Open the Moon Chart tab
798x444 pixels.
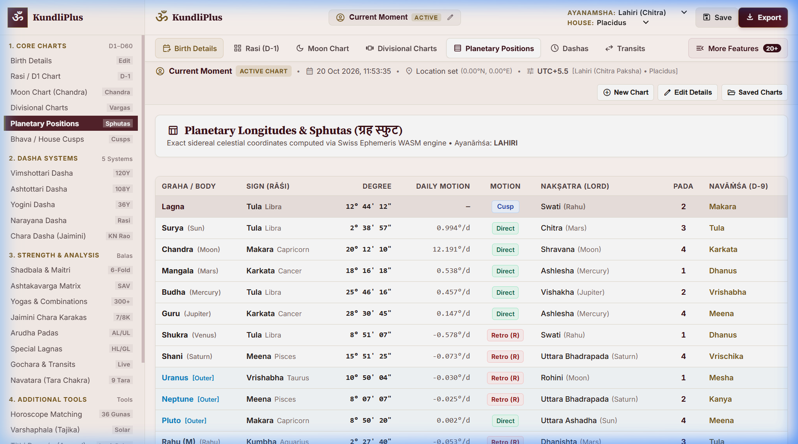pos(323,48)
